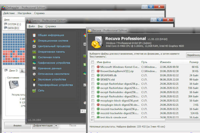Click red status dot for Microsoft-Windows-Kernel-Eve file
The width and height of the screenshot is (200, 133).
coord(98,67)
